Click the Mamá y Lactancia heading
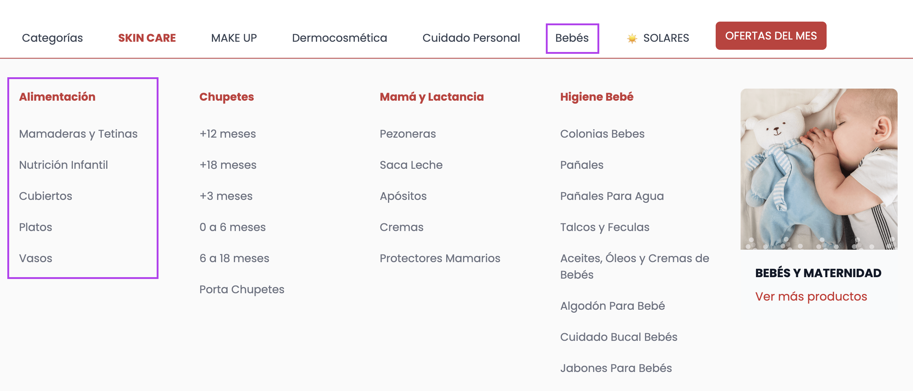The height and width of the screenshot is (391, 913). pos(432,97)
